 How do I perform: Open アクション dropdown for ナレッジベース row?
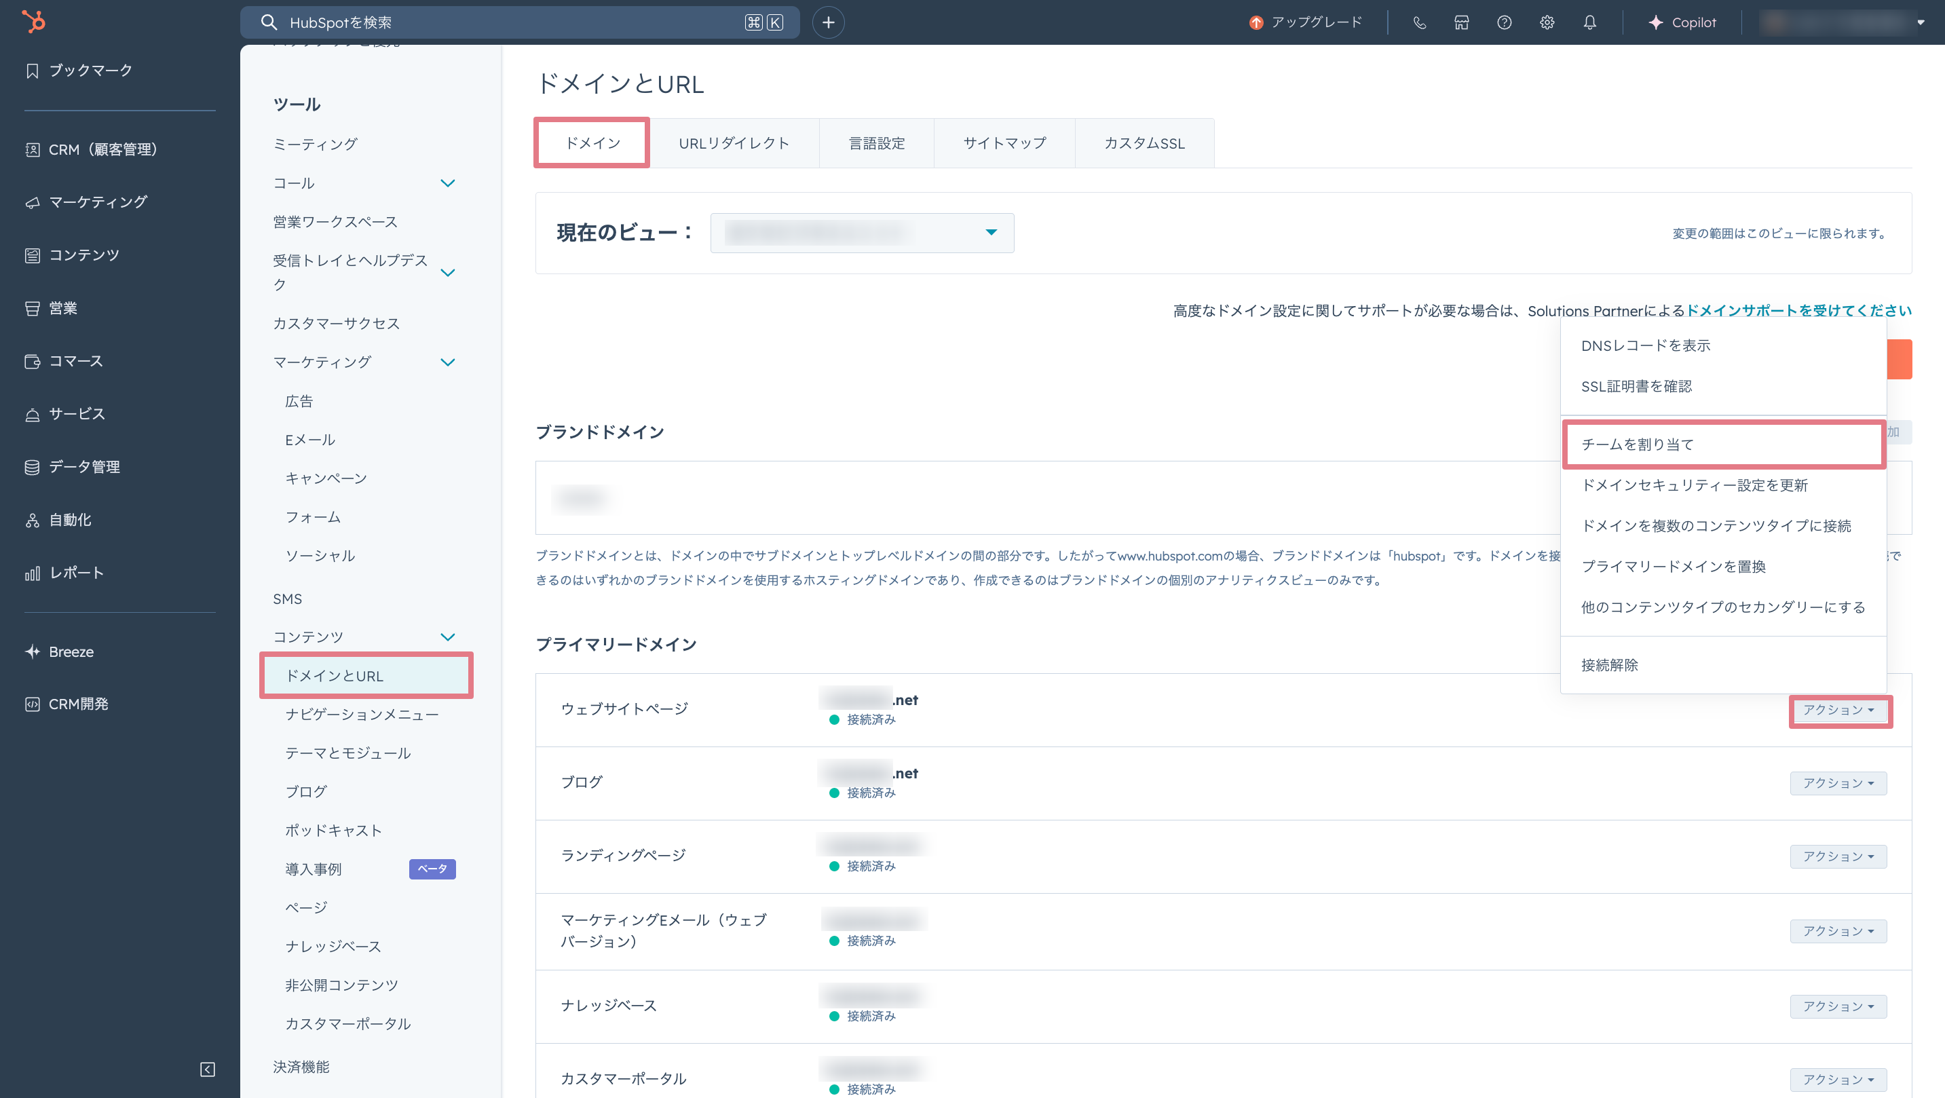[1838, 1006]
